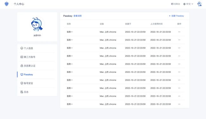Open the fifth passkey row's ellipsis menu

click(x=179, y=64)
